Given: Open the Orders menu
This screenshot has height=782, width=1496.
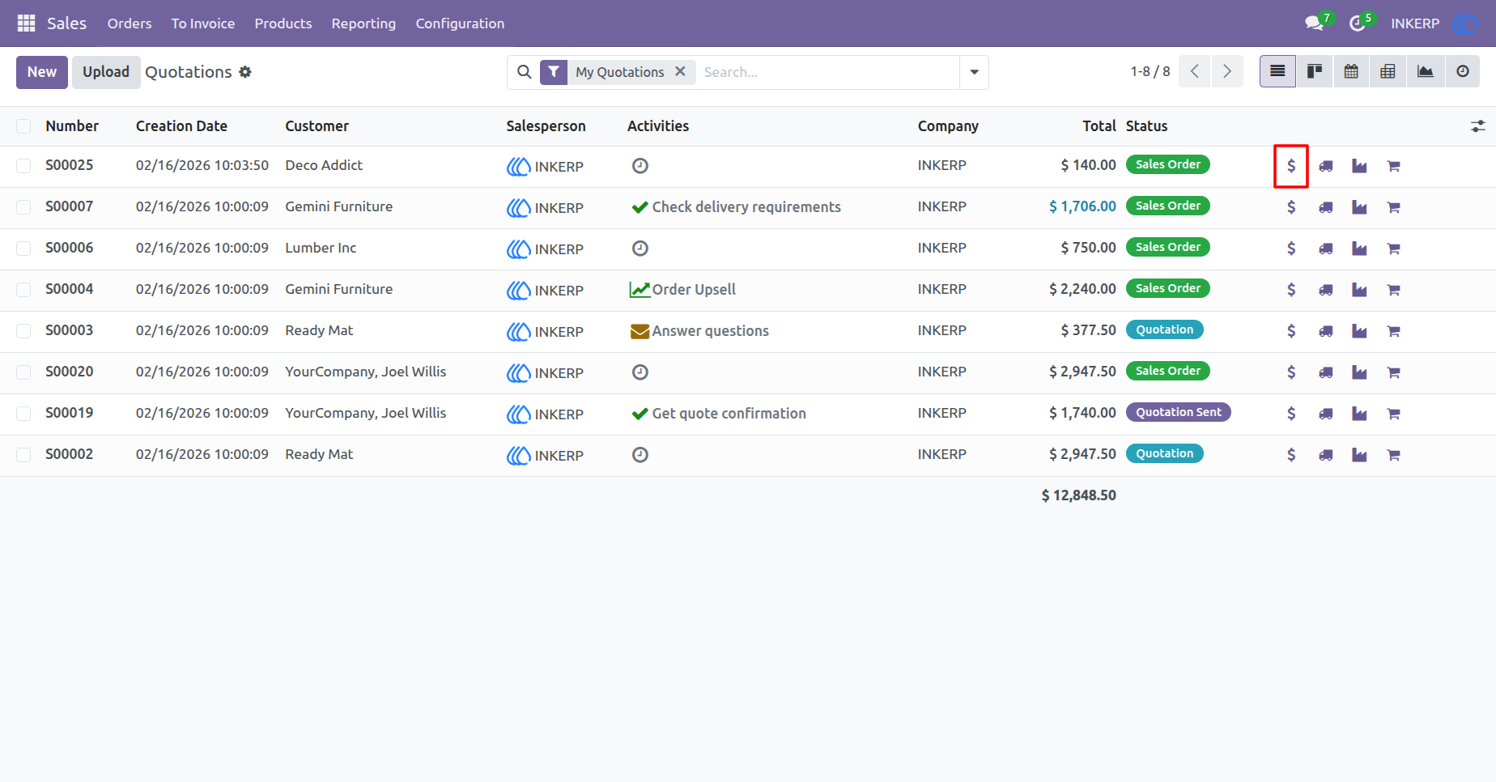Looking at the screenshot, I should pos(130,23).
